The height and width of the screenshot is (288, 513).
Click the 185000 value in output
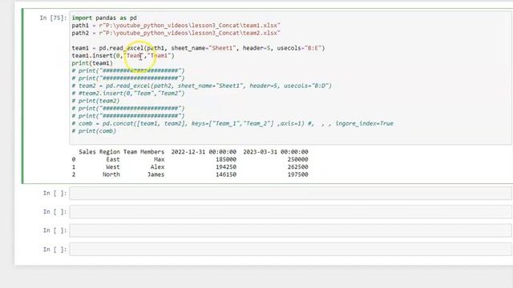point(226,159)
